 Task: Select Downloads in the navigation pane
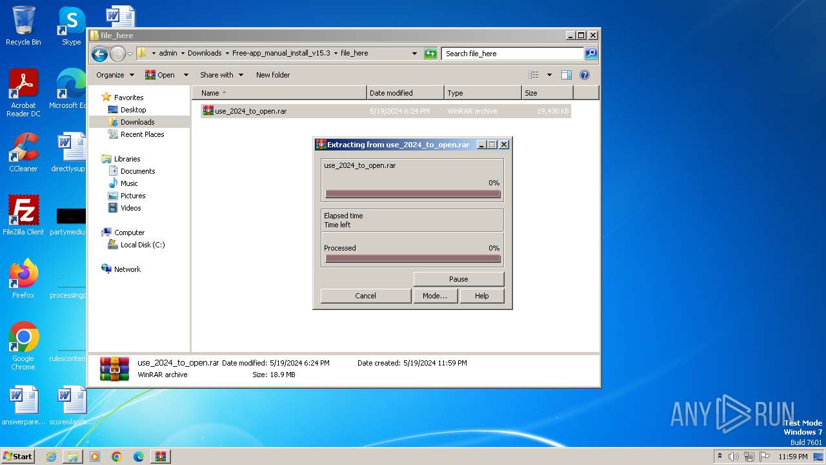tap(137, 122)
